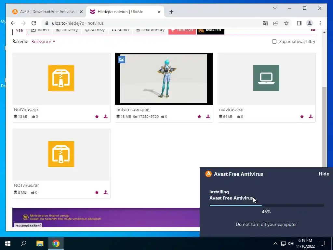Favorite the NotVirus.zip file with star icon
This screenshot has height=250, width=333.
pos(97,117)
